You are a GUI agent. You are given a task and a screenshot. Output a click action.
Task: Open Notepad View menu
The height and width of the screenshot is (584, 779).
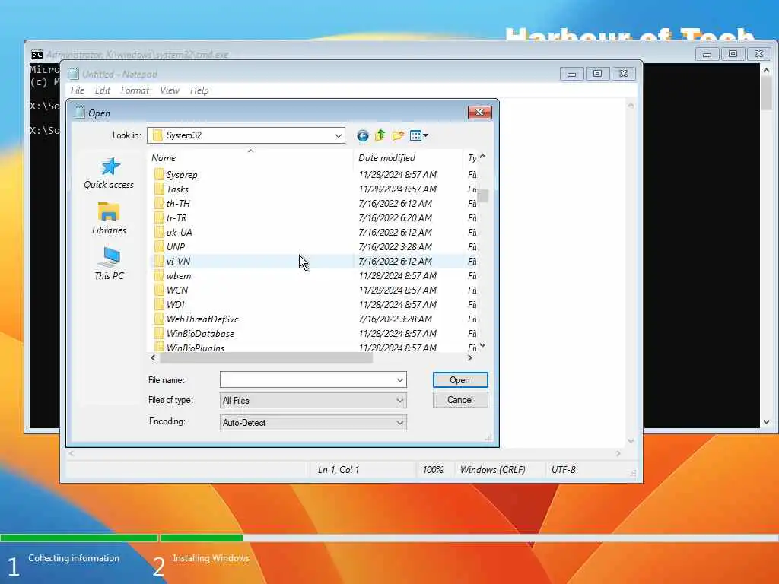click(170, 90)
